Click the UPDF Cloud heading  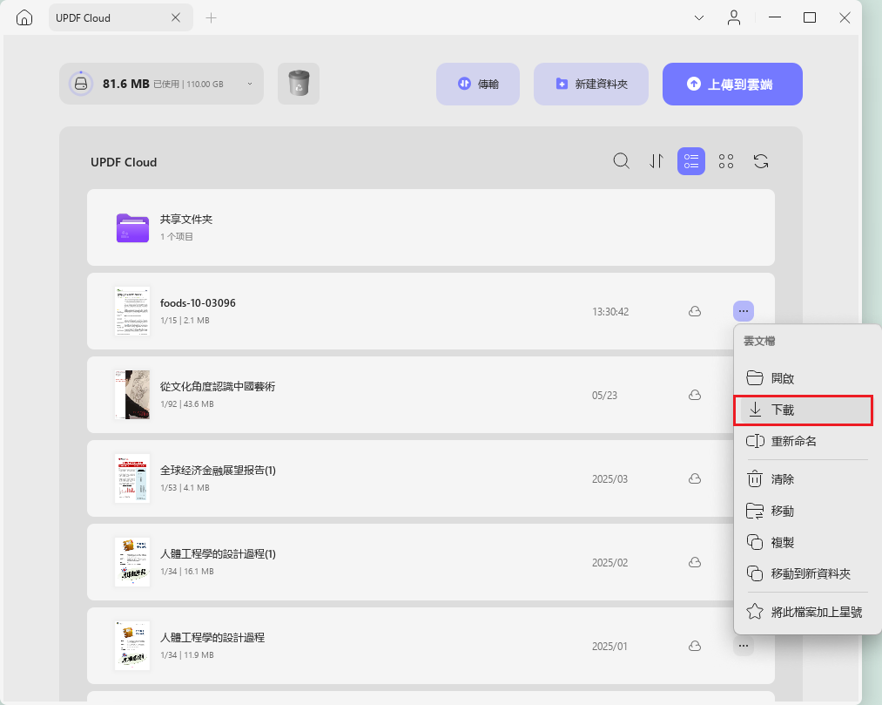coord(124,162)
